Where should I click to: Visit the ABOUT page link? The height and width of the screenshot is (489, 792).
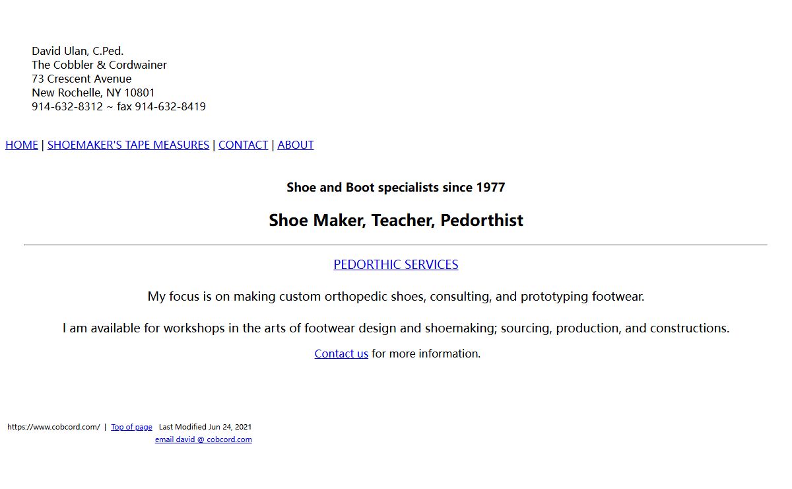[x=295, y=145]
